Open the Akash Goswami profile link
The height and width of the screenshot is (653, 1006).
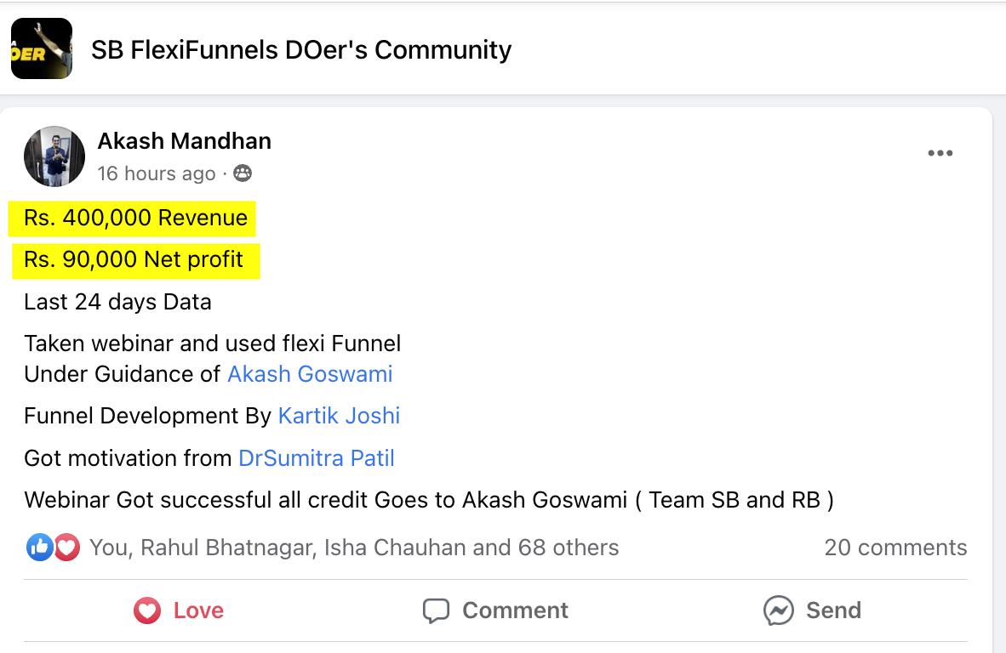(x=309, y=373)
